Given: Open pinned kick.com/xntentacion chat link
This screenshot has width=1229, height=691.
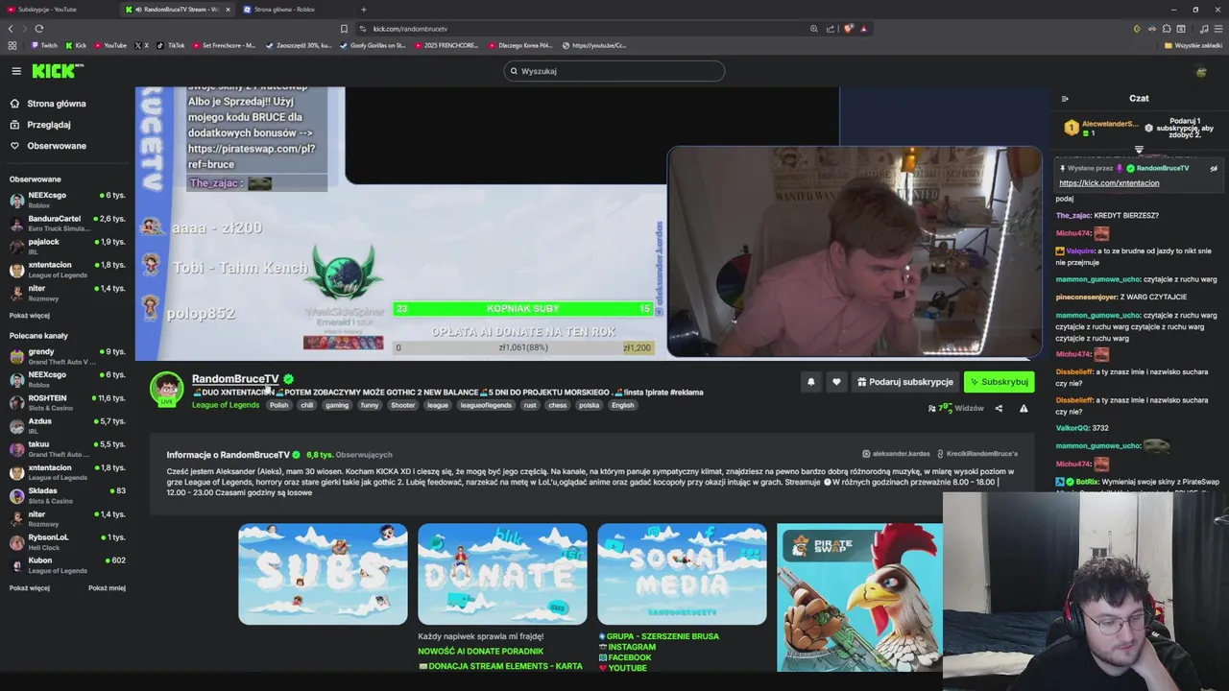Looking at the screenshot, I should [1109, 182].
